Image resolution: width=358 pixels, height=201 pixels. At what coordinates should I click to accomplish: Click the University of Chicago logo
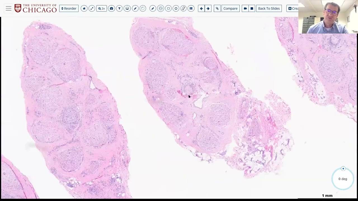pyautogui.click(x=36, y=8)
